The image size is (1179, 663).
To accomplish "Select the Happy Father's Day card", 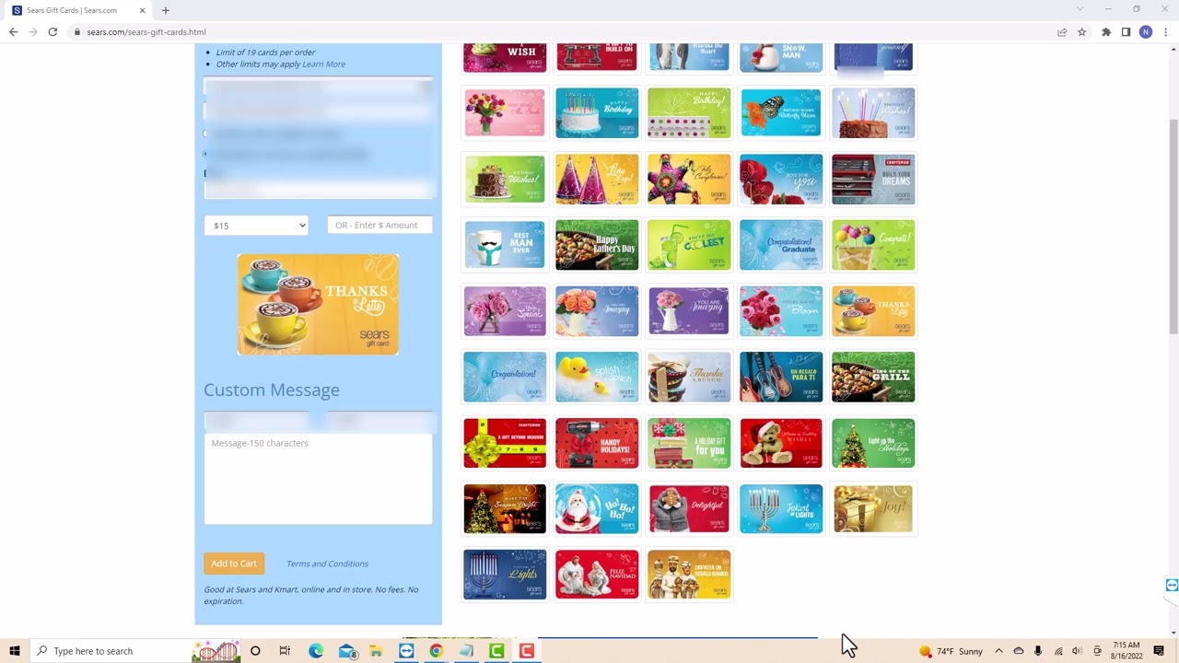I will pos(597,245).
